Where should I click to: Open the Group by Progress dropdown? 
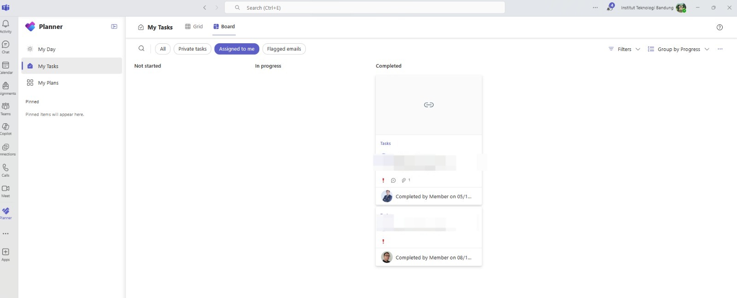[679, 49]
